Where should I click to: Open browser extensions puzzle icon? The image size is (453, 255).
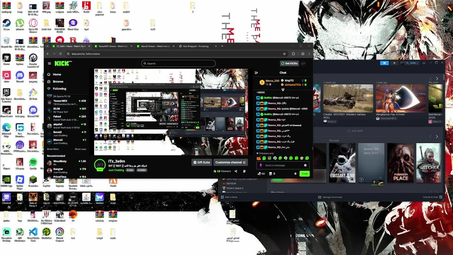pos(293,54)
